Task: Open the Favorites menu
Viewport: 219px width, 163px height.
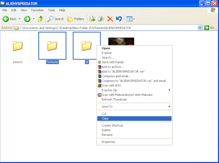Action: (37, 10)
